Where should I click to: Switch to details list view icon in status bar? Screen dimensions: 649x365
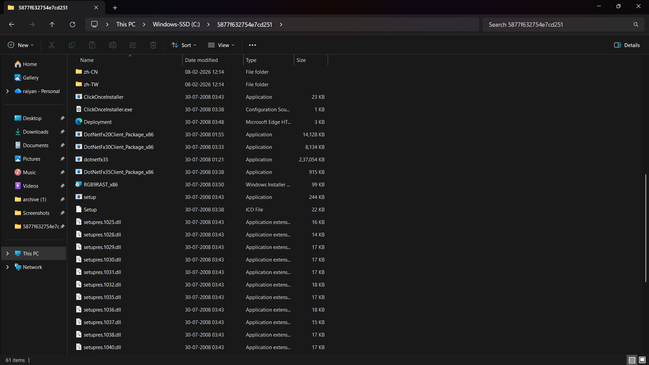point(632,360)
